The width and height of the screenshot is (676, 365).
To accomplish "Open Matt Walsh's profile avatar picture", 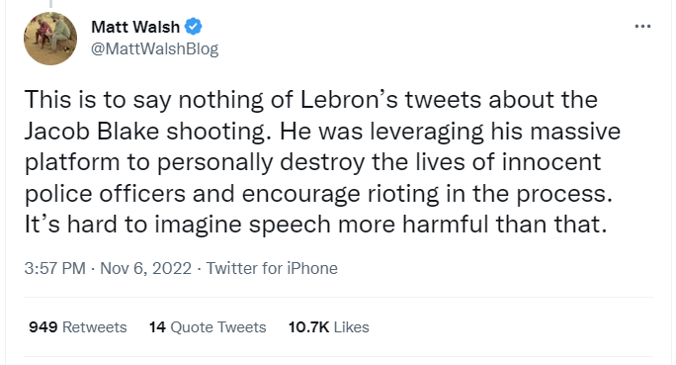I will pos(50,39).
